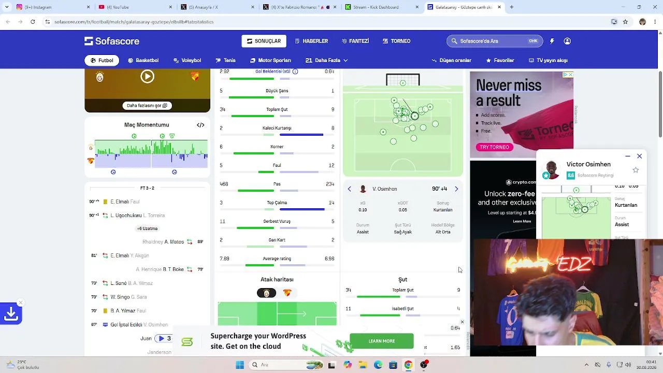Minimize the Victor Osimhen popup card
This screenshot has height=373, width=663.
pyautogui.click(x=628, y=156)
